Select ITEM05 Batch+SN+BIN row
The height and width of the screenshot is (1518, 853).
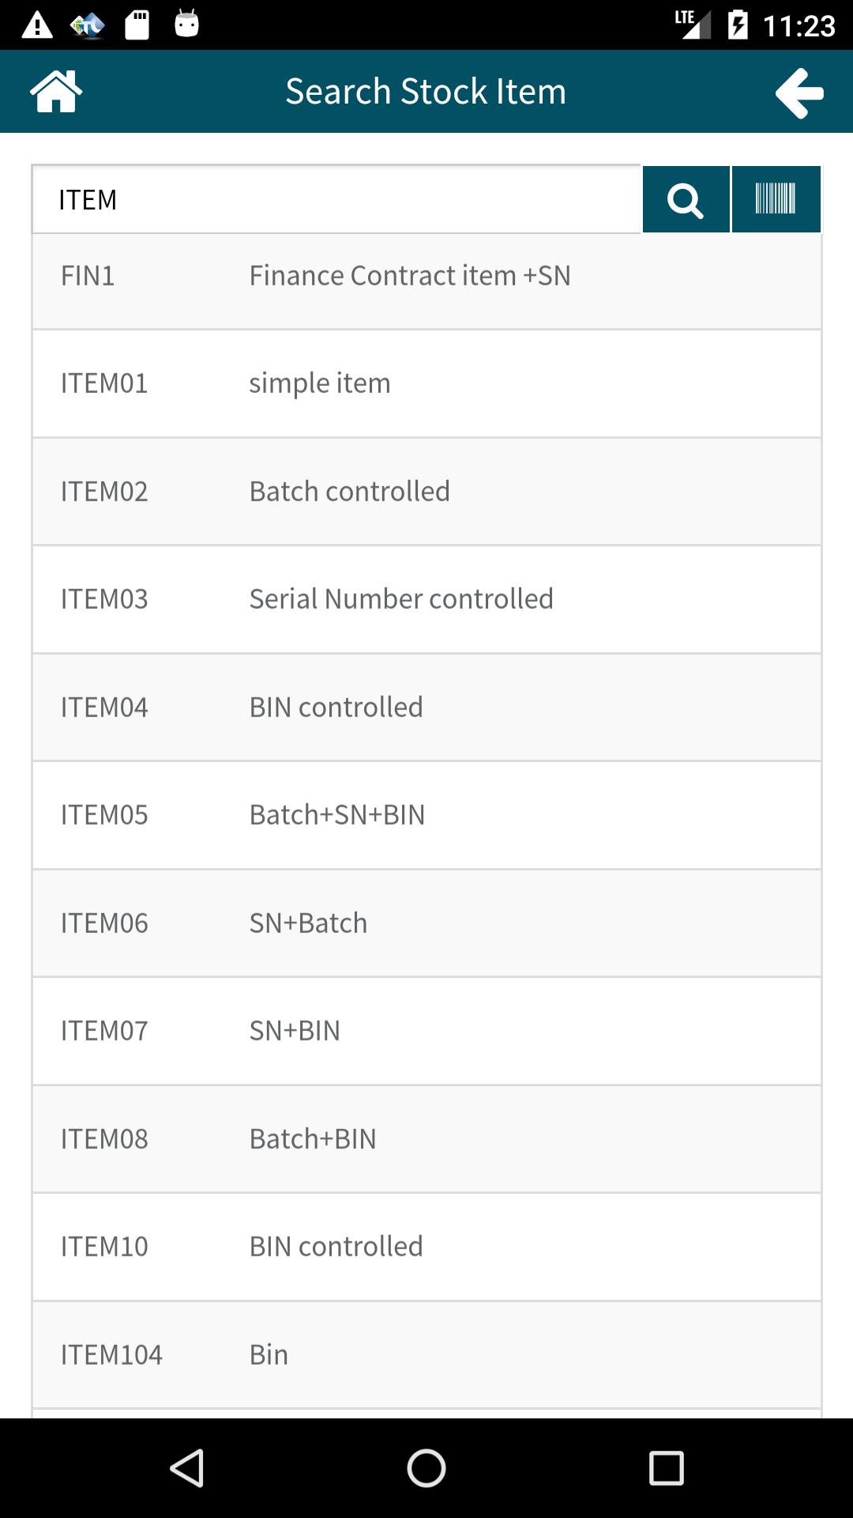426,815
